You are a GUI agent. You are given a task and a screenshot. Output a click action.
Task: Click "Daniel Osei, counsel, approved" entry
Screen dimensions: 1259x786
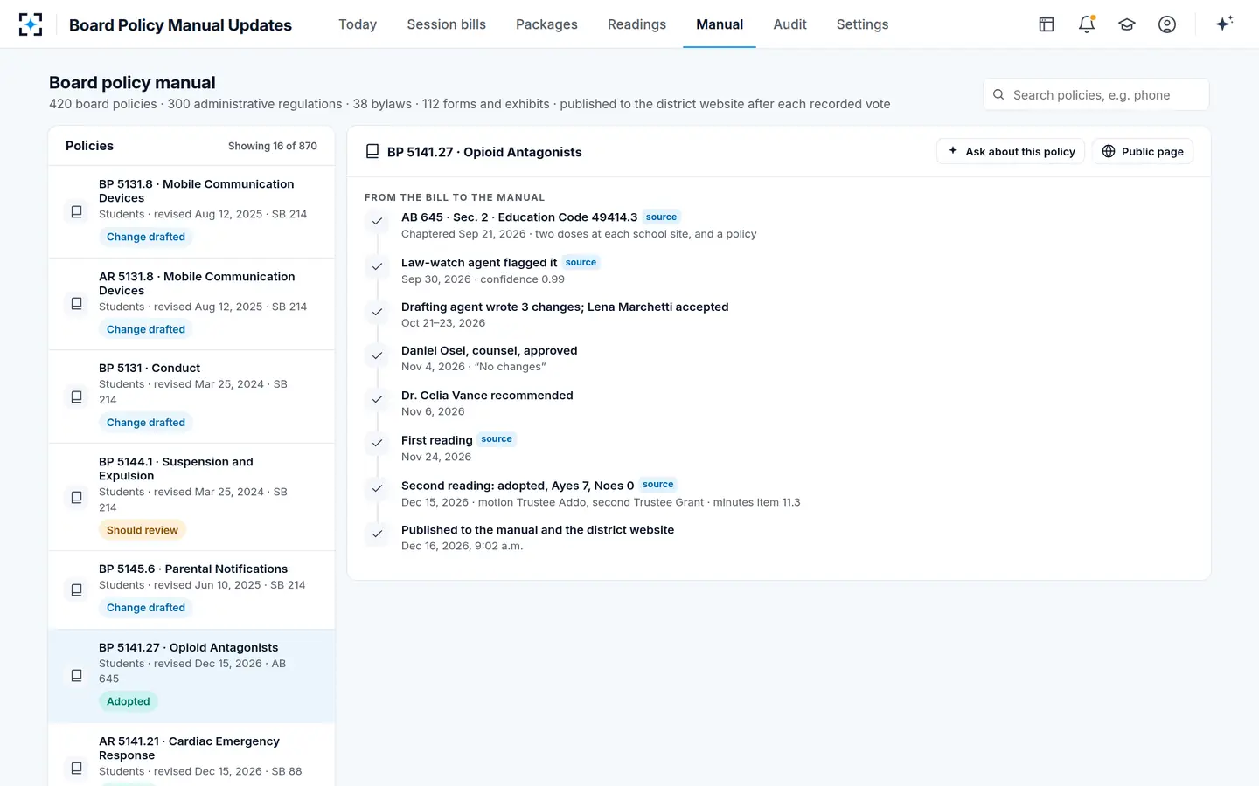(489, 350)
